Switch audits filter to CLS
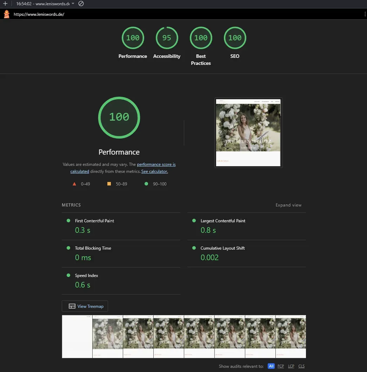This screenshot has width=367, height=372. pos(301,366)
